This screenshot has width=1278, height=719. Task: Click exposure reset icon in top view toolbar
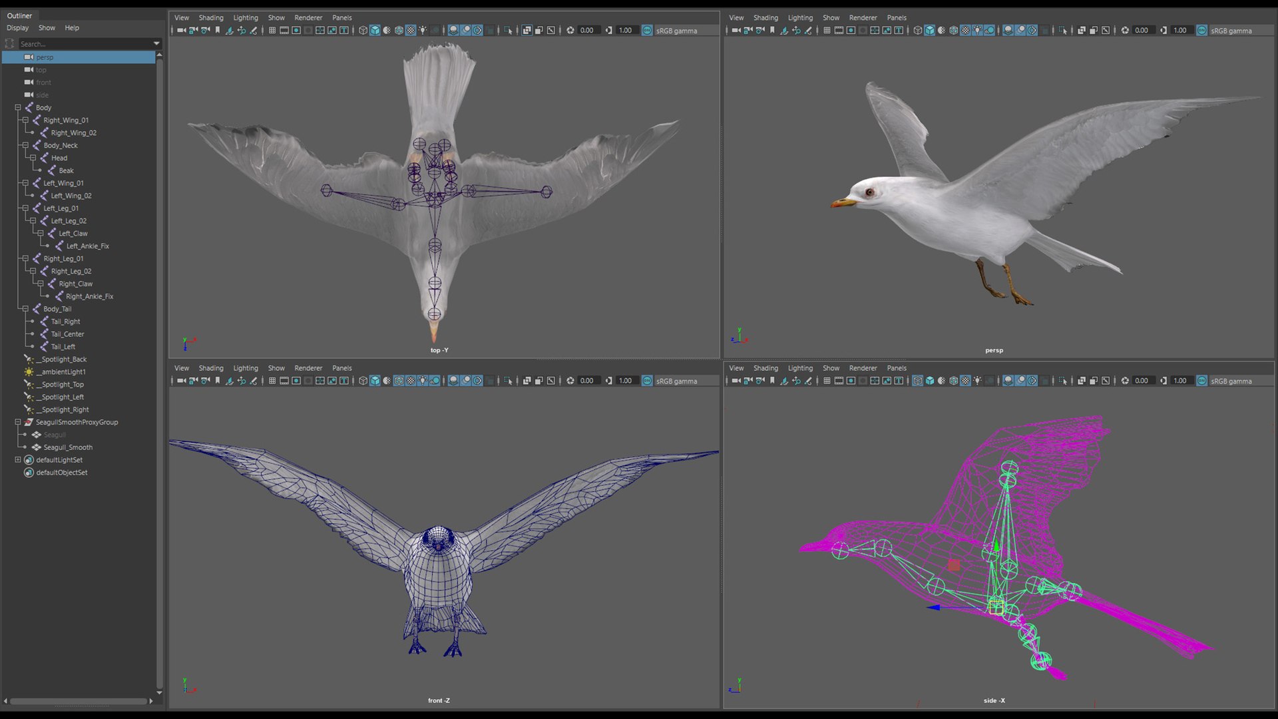pyautogui.click(x=570, y=30)
